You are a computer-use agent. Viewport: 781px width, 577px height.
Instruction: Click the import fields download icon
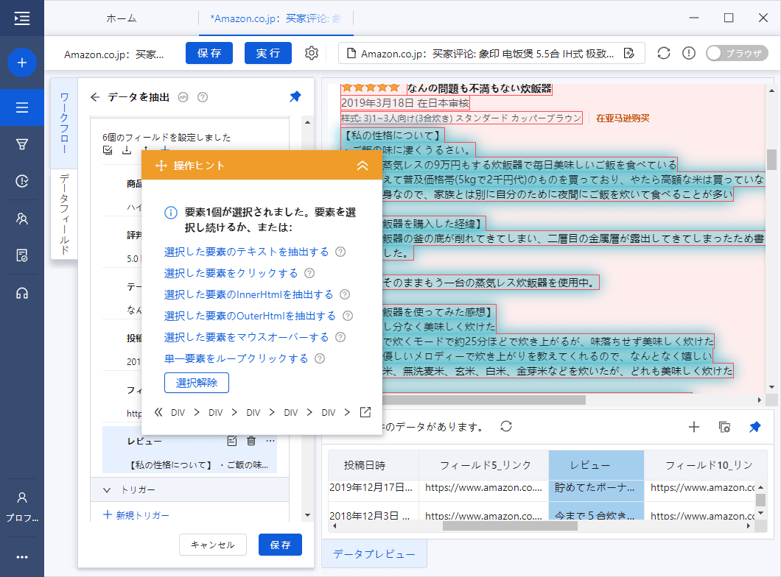pyautogui.click(x=127, y=149)
